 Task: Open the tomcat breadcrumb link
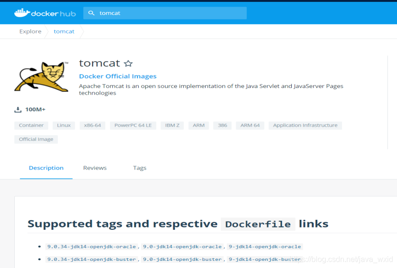[x=64, y=32]
